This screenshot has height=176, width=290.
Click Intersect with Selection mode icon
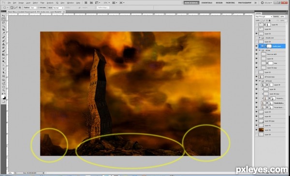(x=19, y=8)
